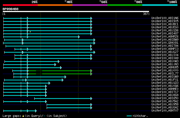This screenshot has width=180, height=118.
Task: Open subject label UniRef100_A8JBC1
Action: [165, 24]
